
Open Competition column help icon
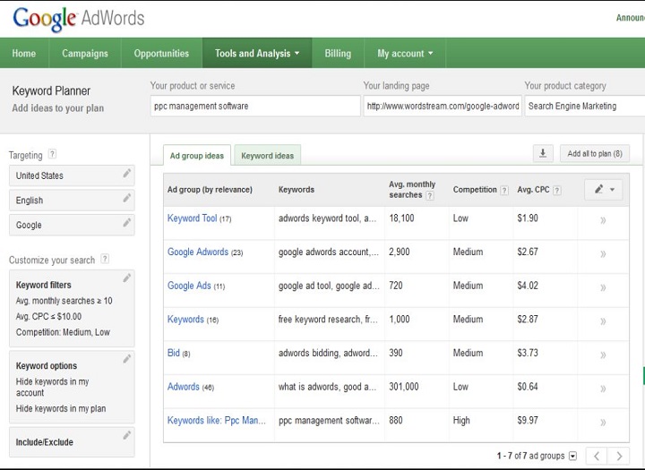(x=504, y=191)
